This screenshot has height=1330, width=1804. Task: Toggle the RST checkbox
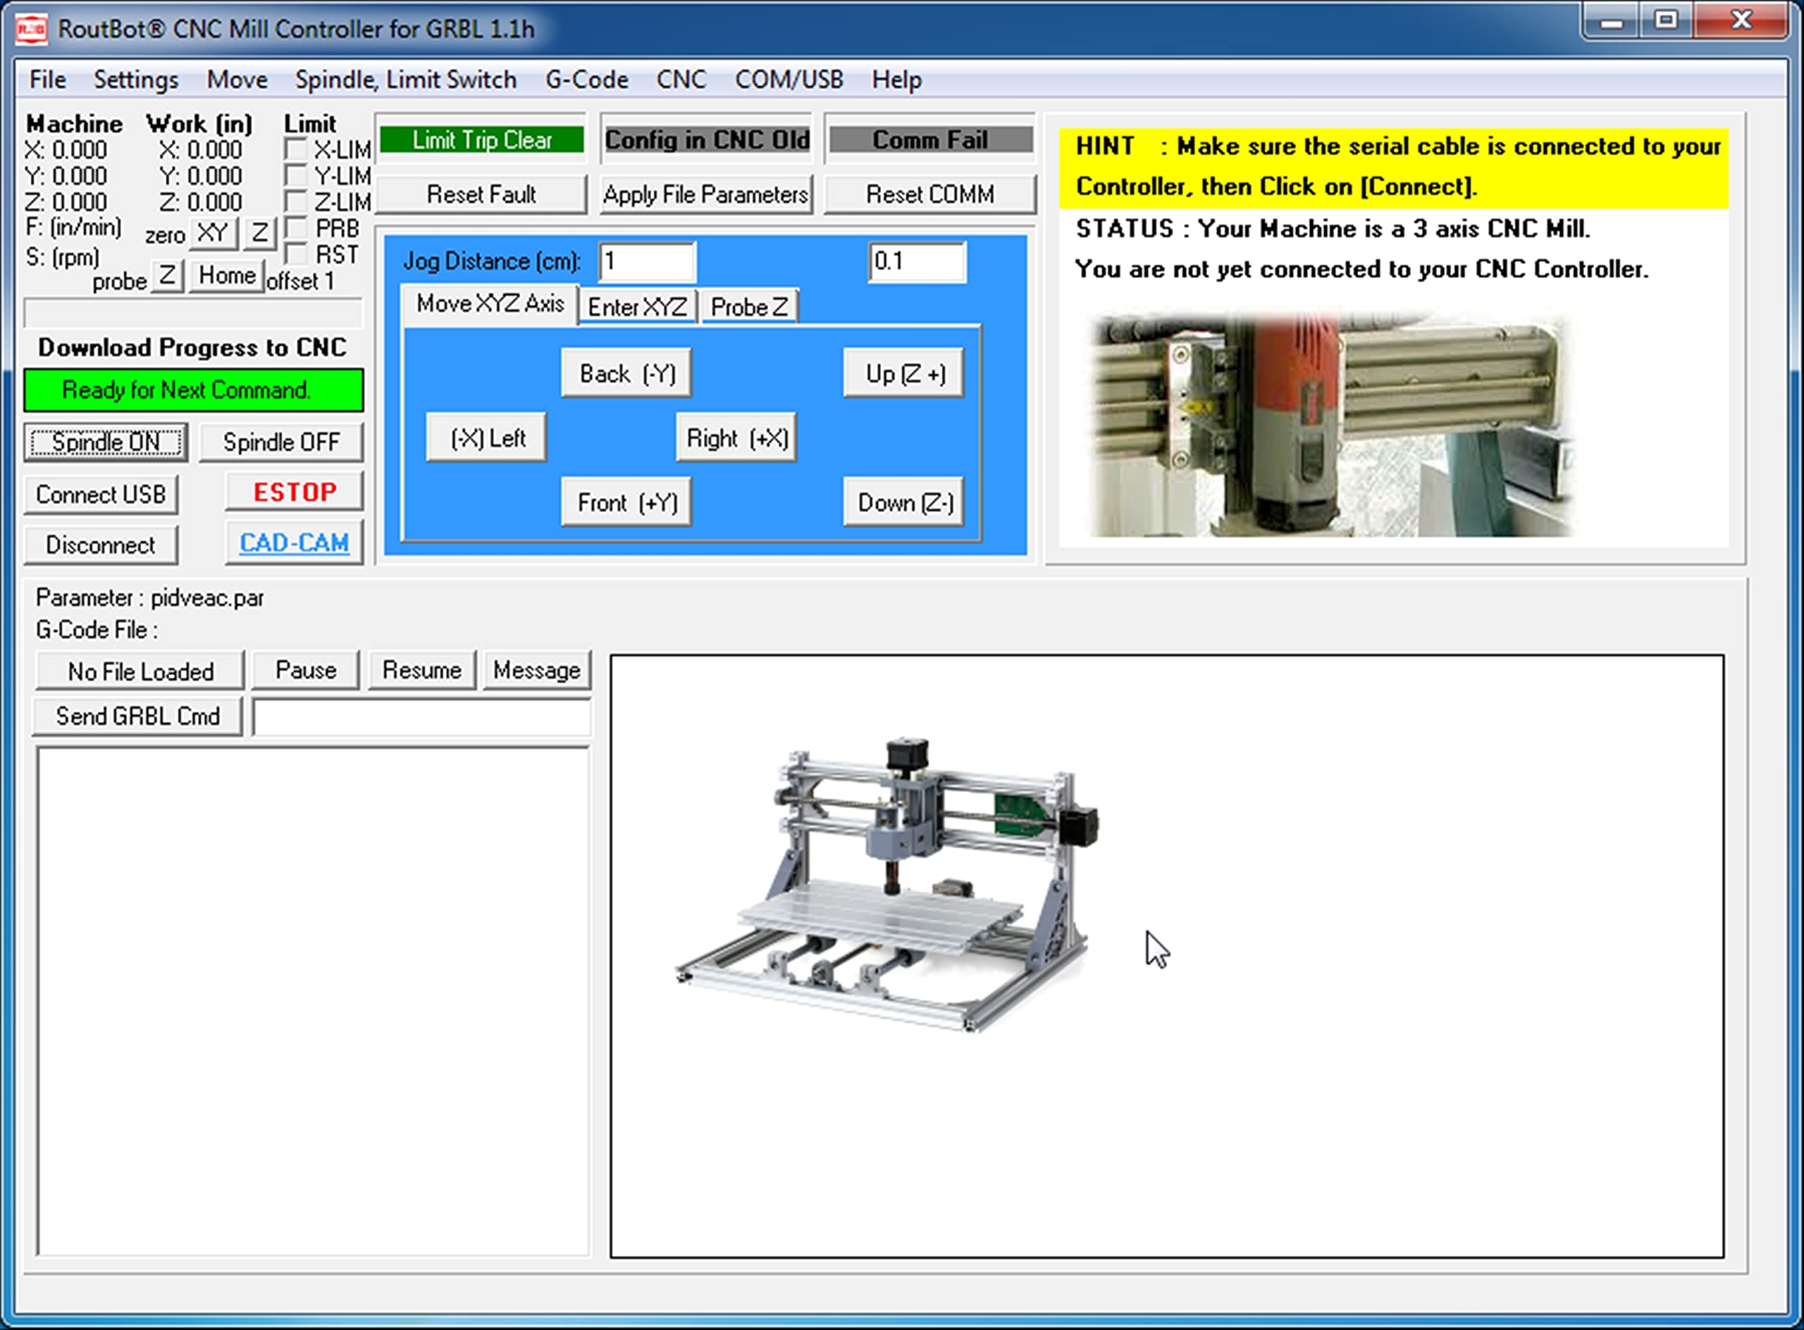[295, 254]
